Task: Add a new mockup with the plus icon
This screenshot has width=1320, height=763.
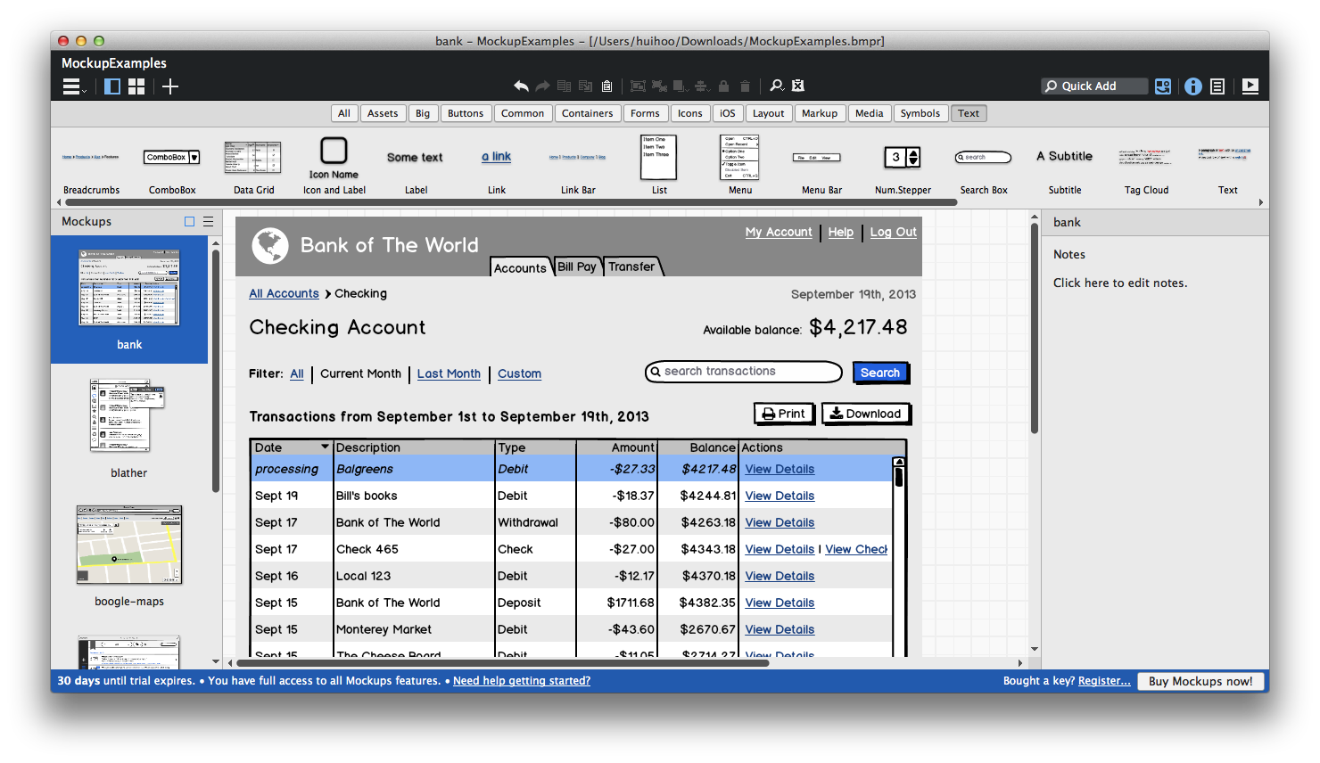Action: (170, 86)
